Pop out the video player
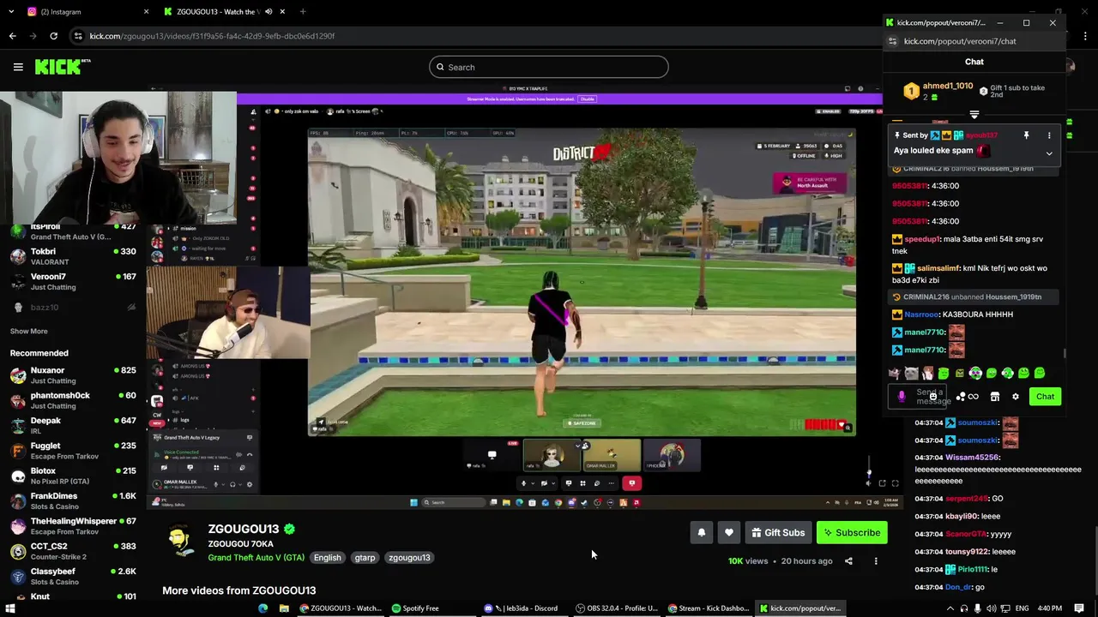1098x617 pixels. (x=882, y=483)
